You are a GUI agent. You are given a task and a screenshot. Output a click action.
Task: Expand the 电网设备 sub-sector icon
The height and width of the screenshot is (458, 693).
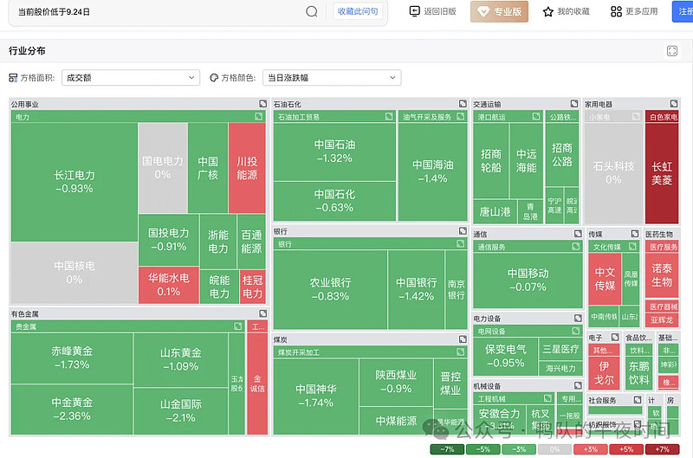(x=576, y=331)
